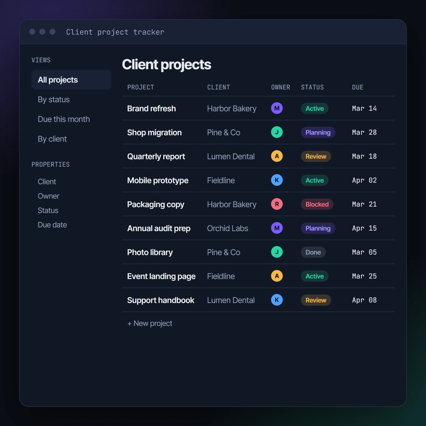The image size is (426, 426).
Task: Open the Mobile prototype project
Action: [158, 180]
